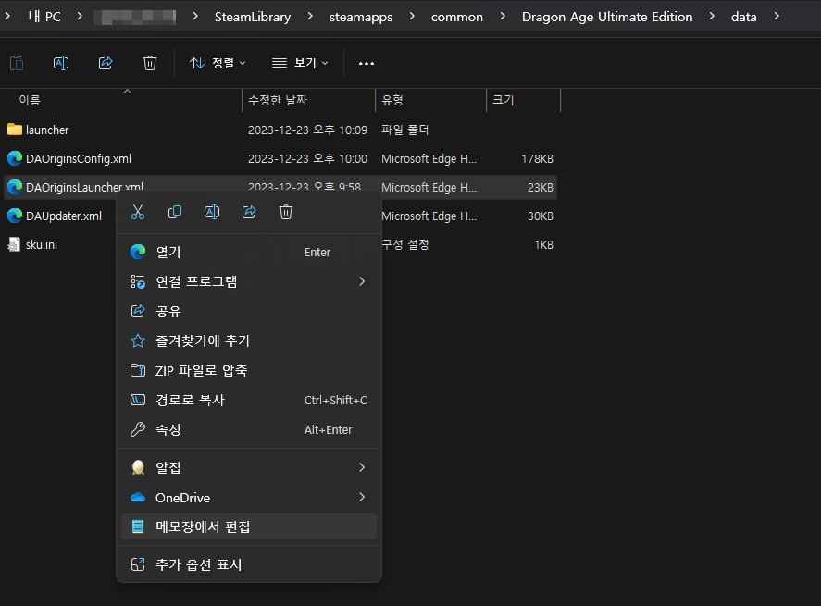Click Dragon Age Ultimate Edition breadcrumb

pos(607,17)
